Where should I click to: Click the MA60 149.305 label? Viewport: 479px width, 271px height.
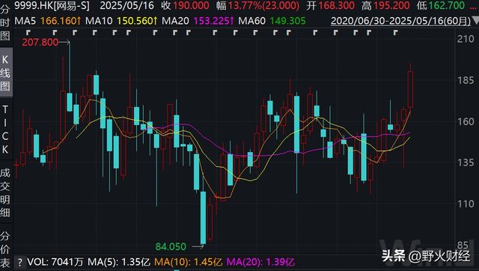point(272,21)
